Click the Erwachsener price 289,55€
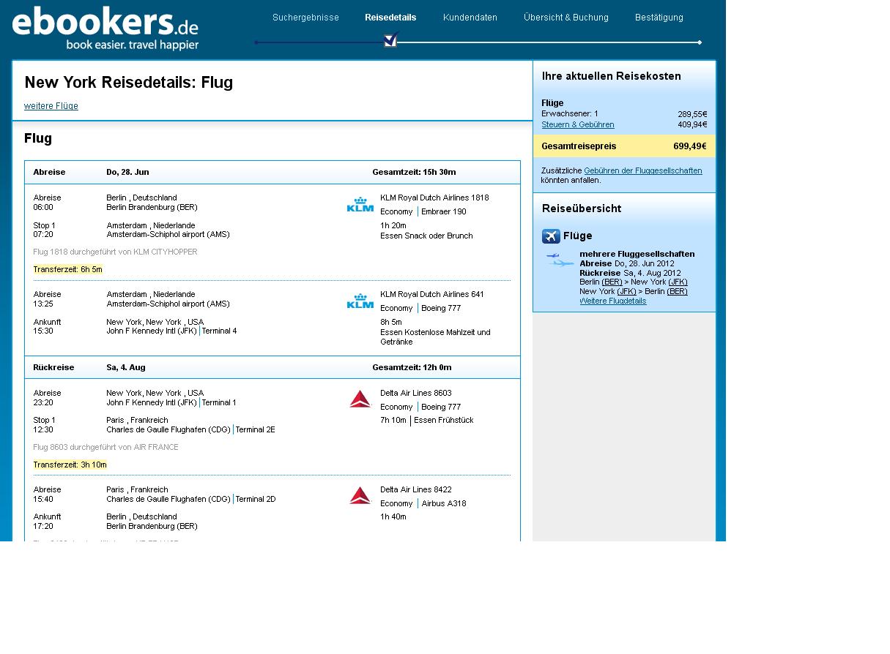890x654 pixels. point(692,114)
